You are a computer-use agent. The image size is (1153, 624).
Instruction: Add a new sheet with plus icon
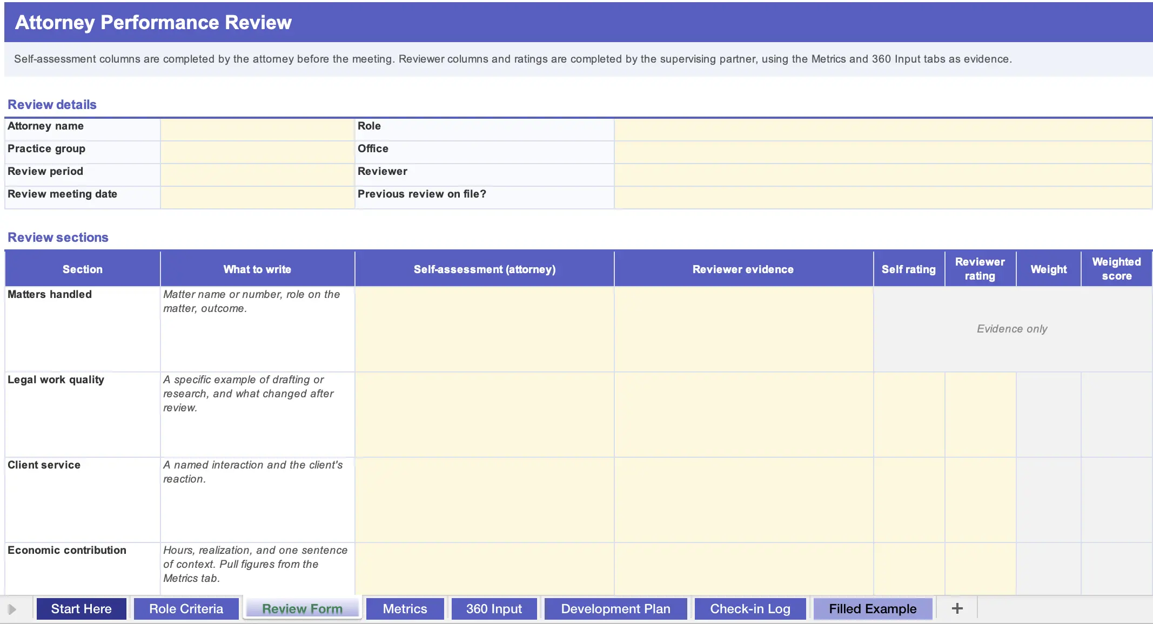(x=957, y=609)
